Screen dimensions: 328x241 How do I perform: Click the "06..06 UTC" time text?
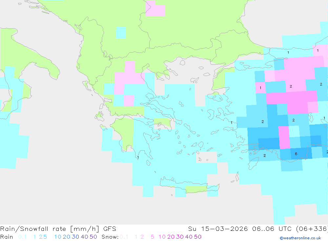pos(272,229)
